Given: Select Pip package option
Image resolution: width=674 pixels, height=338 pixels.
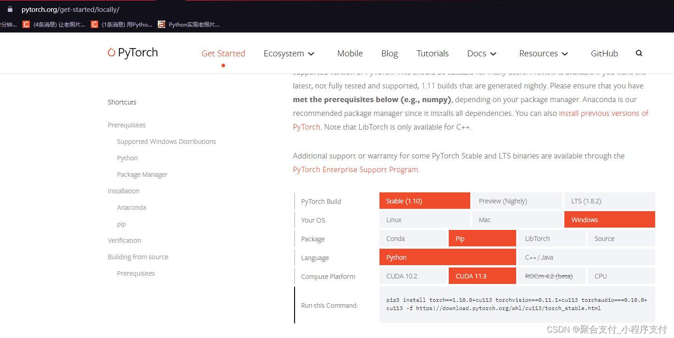Looking at the screenshot, I should tap(482, 238).
